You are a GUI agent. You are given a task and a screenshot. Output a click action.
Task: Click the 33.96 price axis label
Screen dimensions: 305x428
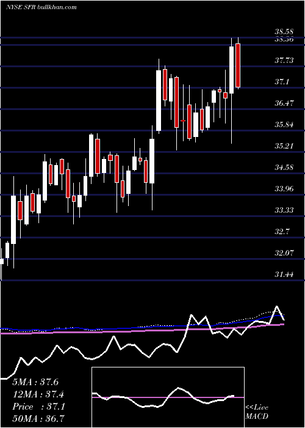284,188
